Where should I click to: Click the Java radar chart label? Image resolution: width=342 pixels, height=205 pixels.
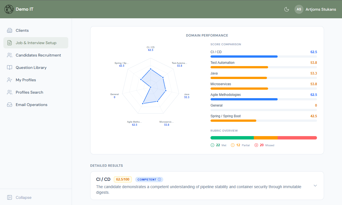(x=187, y=94)
